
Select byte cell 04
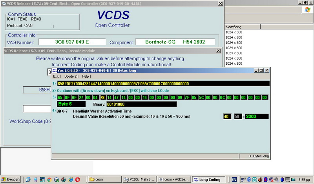click(95, 98)
